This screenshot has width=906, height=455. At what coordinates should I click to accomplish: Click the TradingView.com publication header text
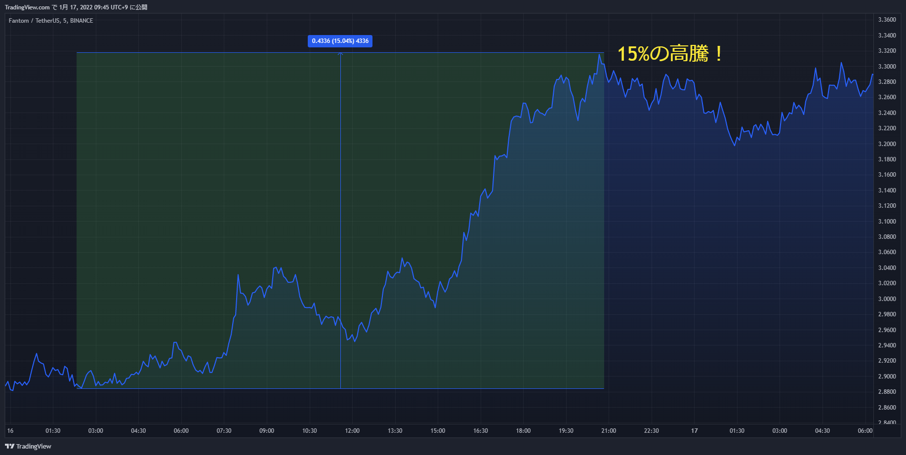click(76, 7)
